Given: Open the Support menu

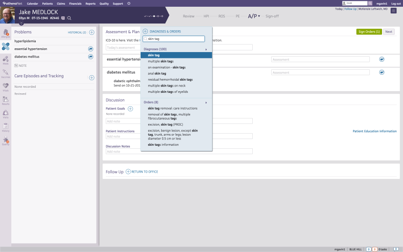Looking at the screenshot, I should click(x=118, y=4).
